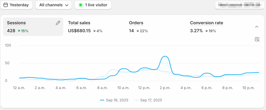Show the Conversion rate metric tab
This screenshot has height=110, width=266.
coord(207,23)
